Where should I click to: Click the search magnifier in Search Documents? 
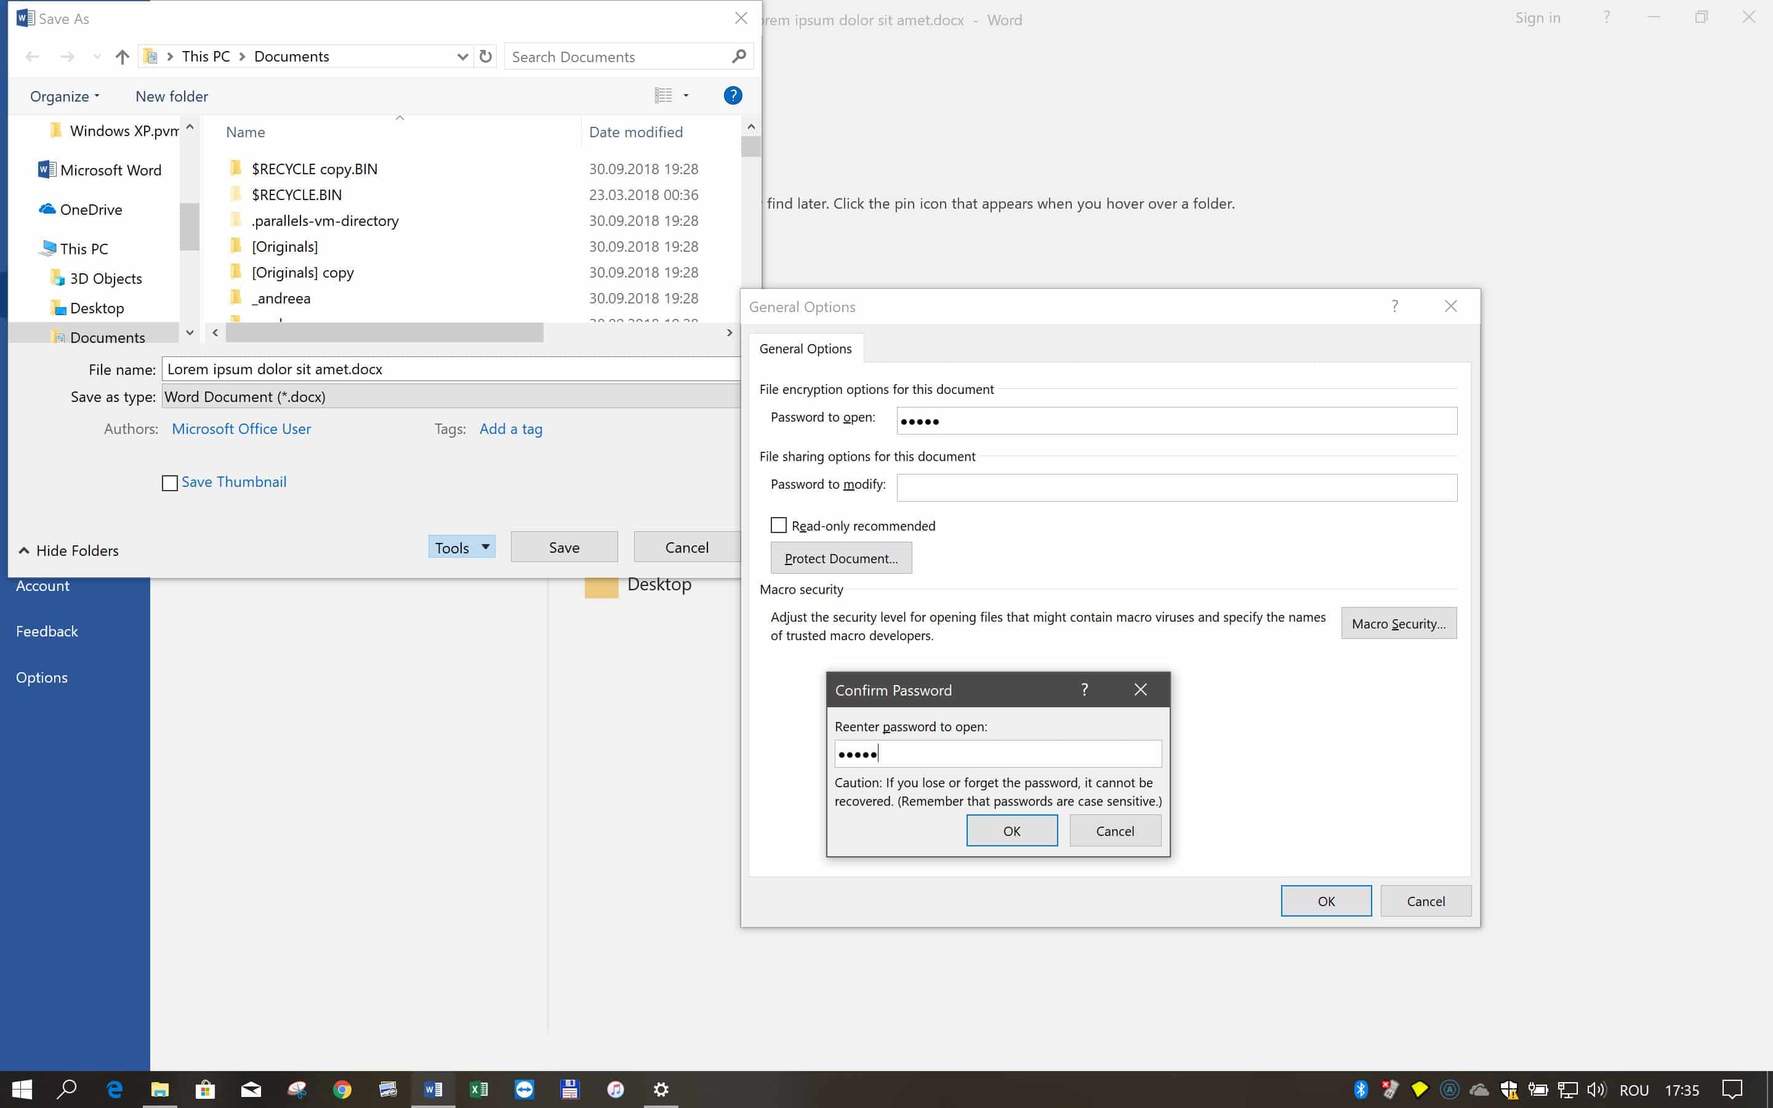pyautogui.click(x=739, y=57)
